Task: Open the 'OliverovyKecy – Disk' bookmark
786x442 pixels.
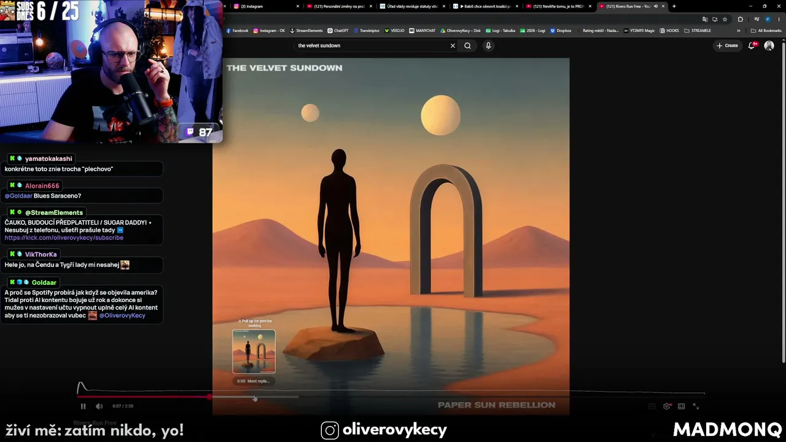Action: coord(461,31)
